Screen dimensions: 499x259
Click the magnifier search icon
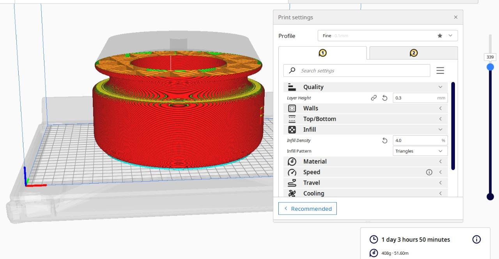pos(292,70)
